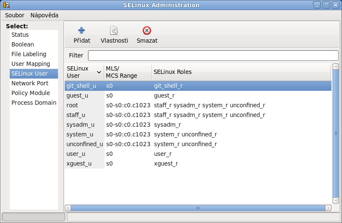The width and height of the screenshot is (342, 223).
Task: Click the vertical scrollbar down arrow
Action: click(336, 200)
